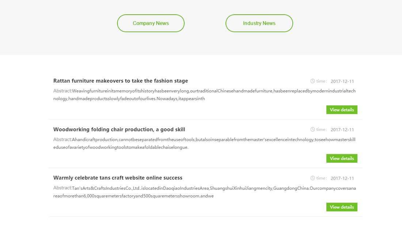Viewport: 402px width, 226px height.
Task: Open Warmly celebrate tans craft website article
Action: pos(118,178)
